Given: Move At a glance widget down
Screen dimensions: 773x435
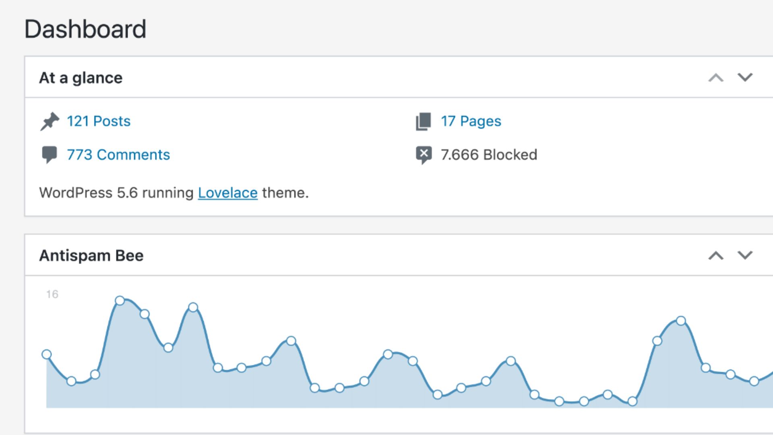Looking at the screenshot, I should pyautogui.click(x=745, y=77).
